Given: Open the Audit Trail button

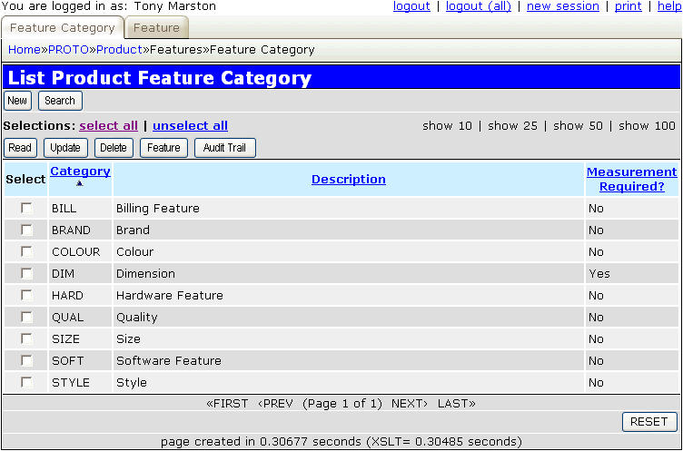Looking at the screenshot, I should tap(224, 148).
